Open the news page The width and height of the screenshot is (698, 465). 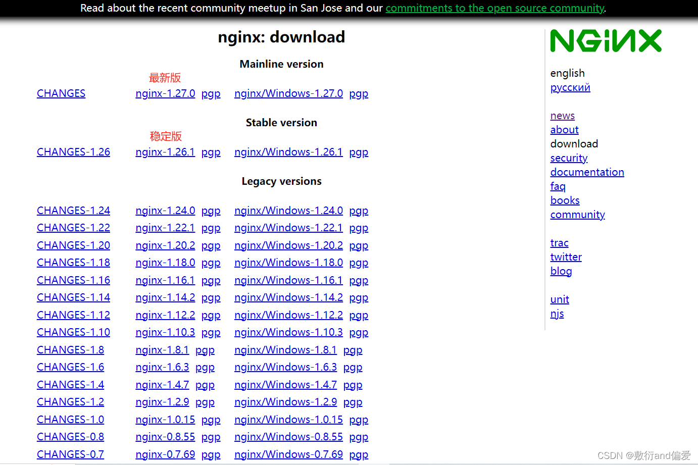[563, 116]
